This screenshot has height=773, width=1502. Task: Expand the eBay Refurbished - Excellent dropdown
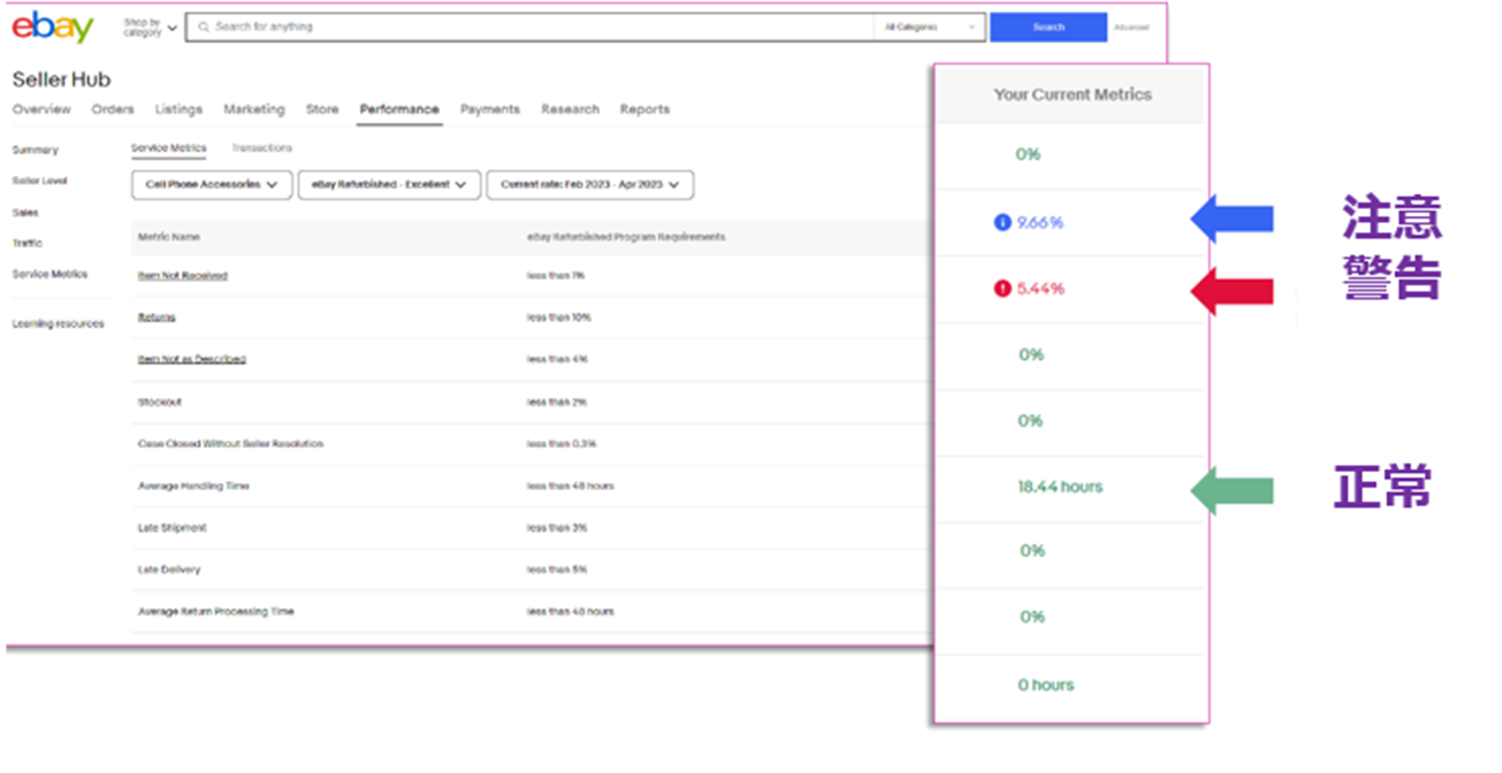[388, 184]
